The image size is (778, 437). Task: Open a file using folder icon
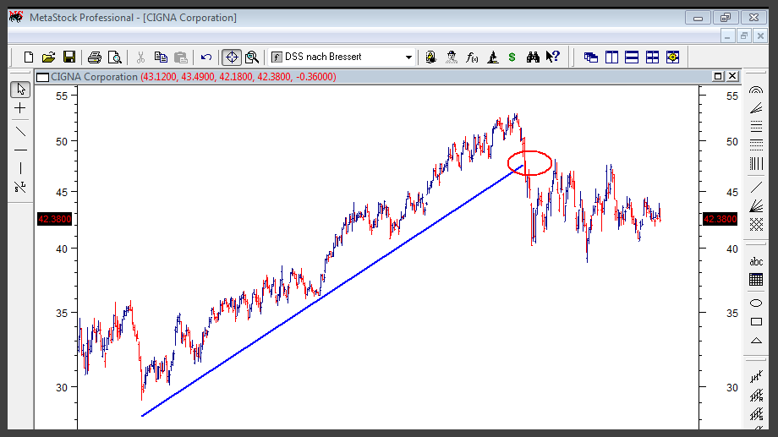[48, 57]
